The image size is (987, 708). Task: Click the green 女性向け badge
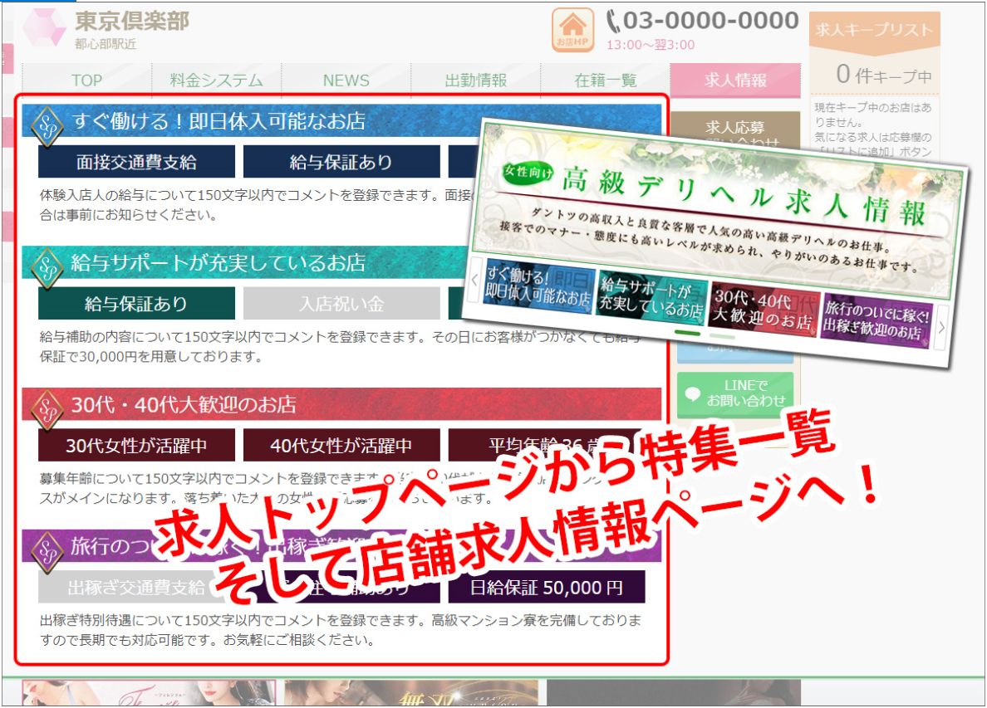coord(528,172)
